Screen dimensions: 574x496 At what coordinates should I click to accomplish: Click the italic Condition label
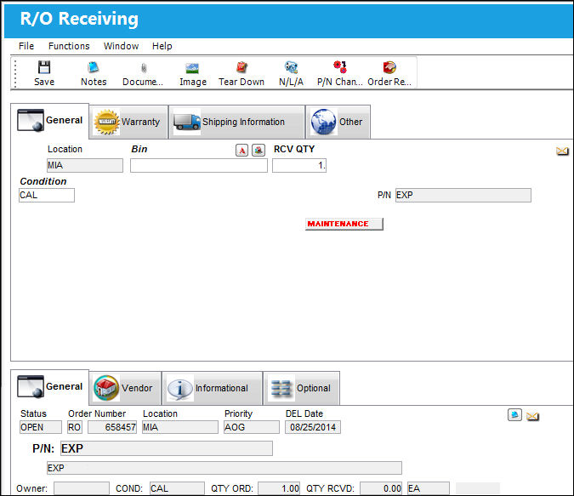pyautogui.click(x=43, y=181)
